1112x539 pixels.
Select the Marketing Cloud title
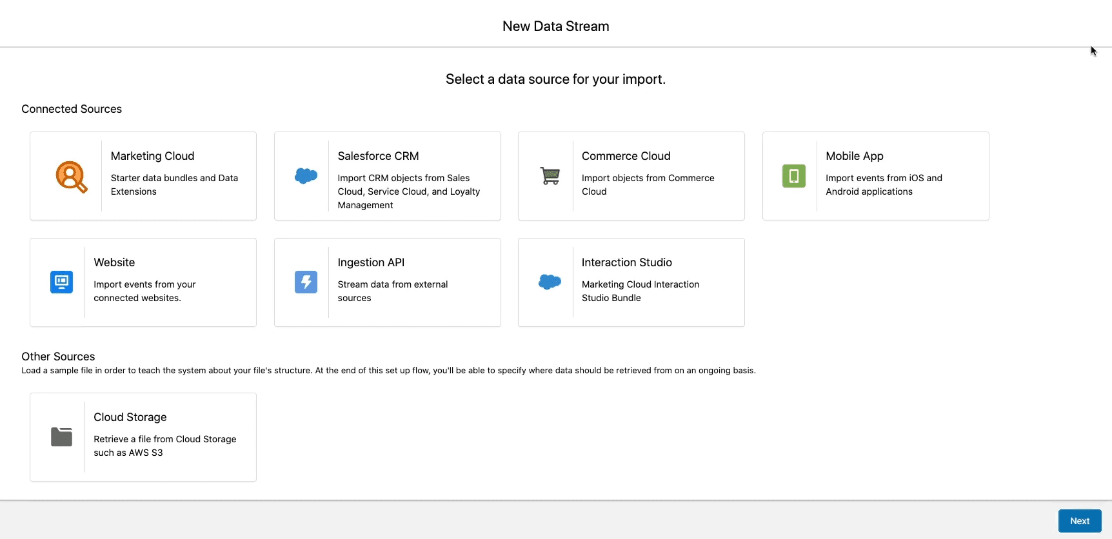click(x=152, y=156)
